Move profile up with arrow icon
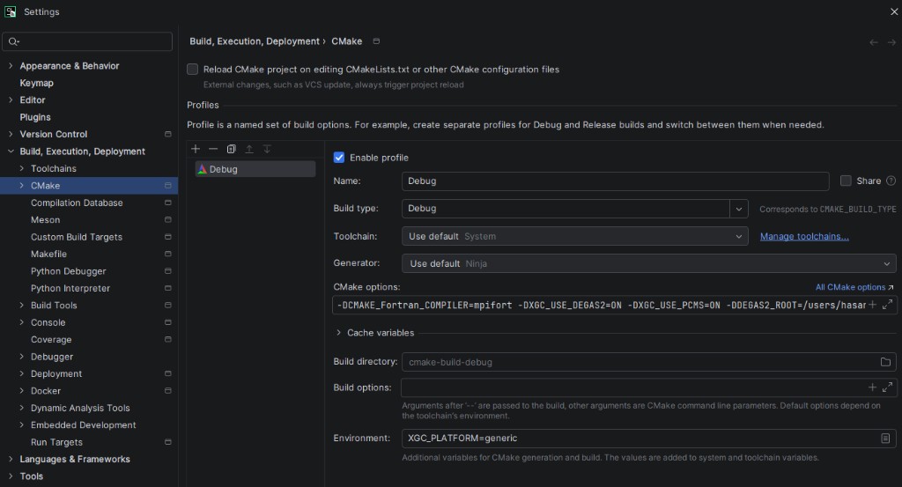Screen dimensions: 902x487 [x=249, y=149]
